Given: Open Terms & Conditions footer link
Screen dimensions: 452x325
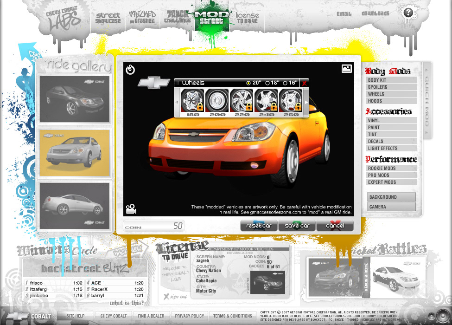Looking at the screenshot, I should (x=233, y=316).
